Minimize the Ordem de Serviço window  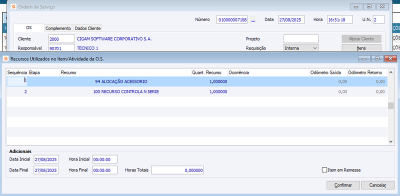[356, 6]
